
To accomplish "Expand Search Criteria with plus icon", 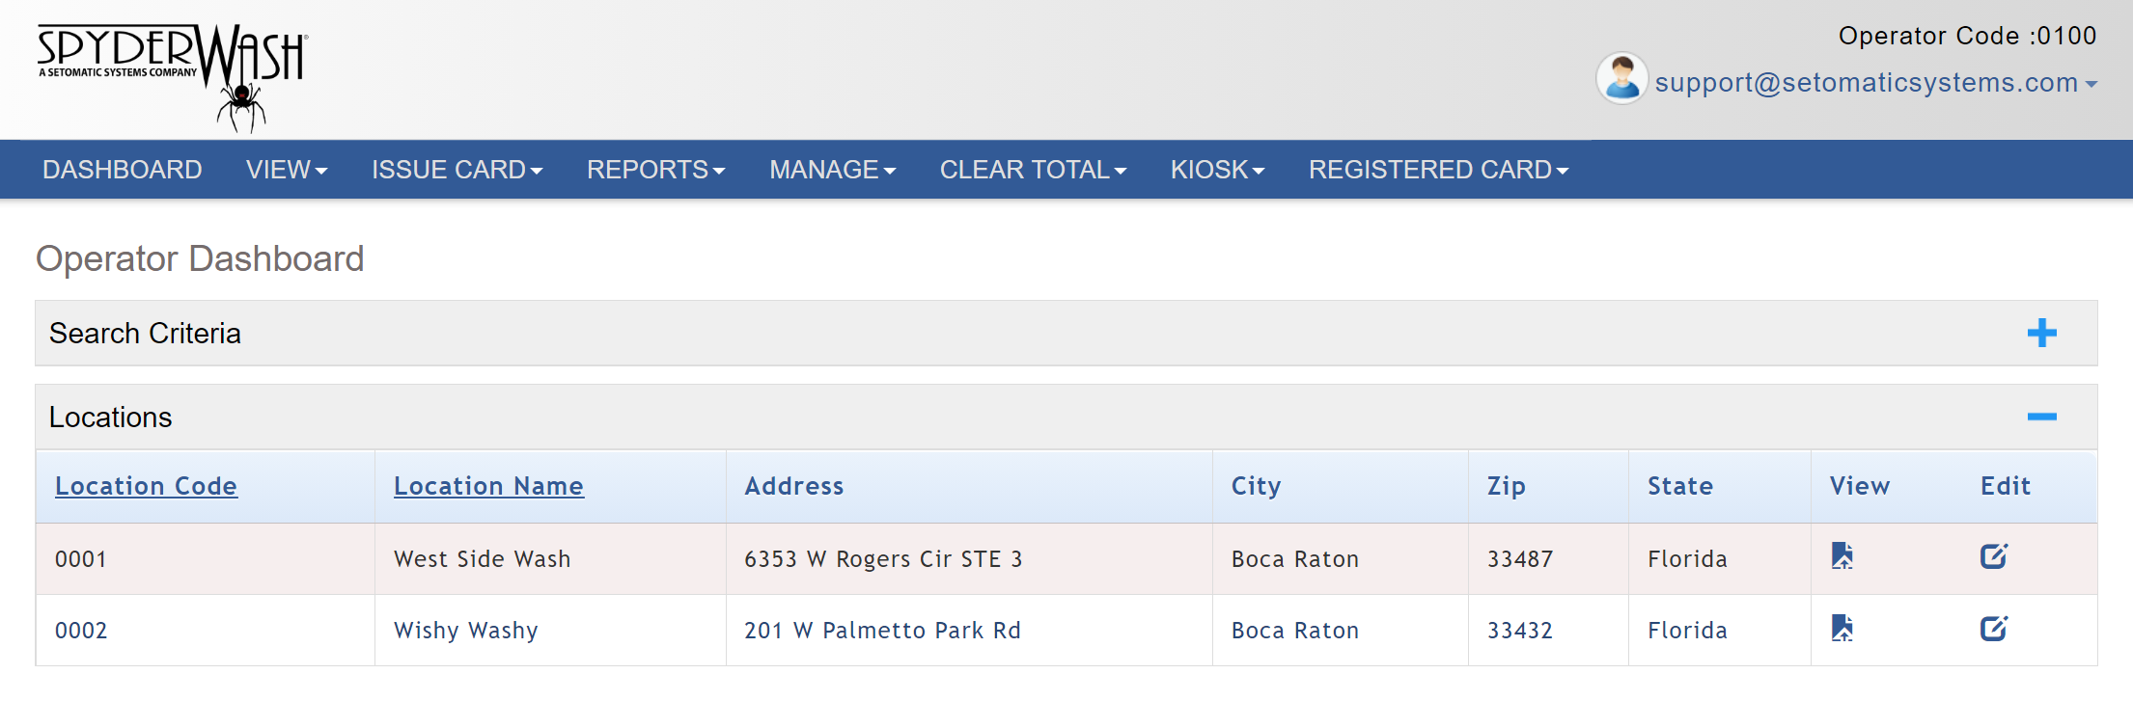I will click(2041, 333).
